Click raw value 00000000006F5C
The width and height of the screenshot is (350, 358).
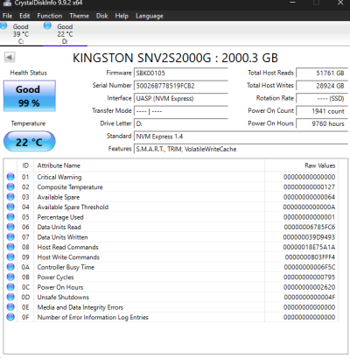point(310,267)
